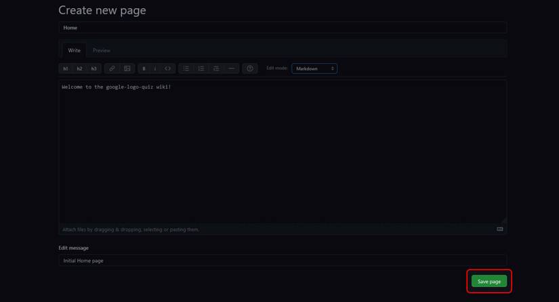Viewport: 559px width, 302px height.
Task: Click the Save page button
Action: click(489, 281)
